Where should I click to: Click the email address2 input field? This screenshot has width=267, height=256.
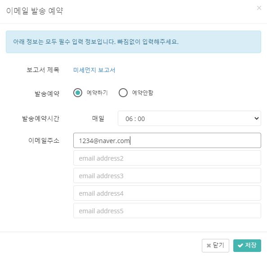(x=167, y=158)
